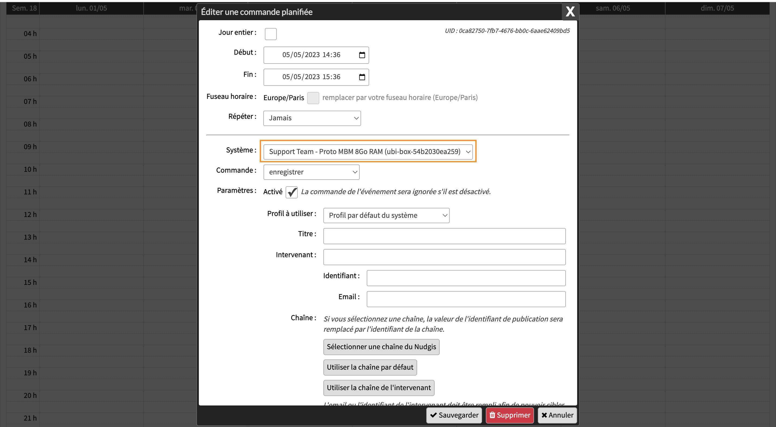Focus the Identifiant input field

(x=466, y=278)
